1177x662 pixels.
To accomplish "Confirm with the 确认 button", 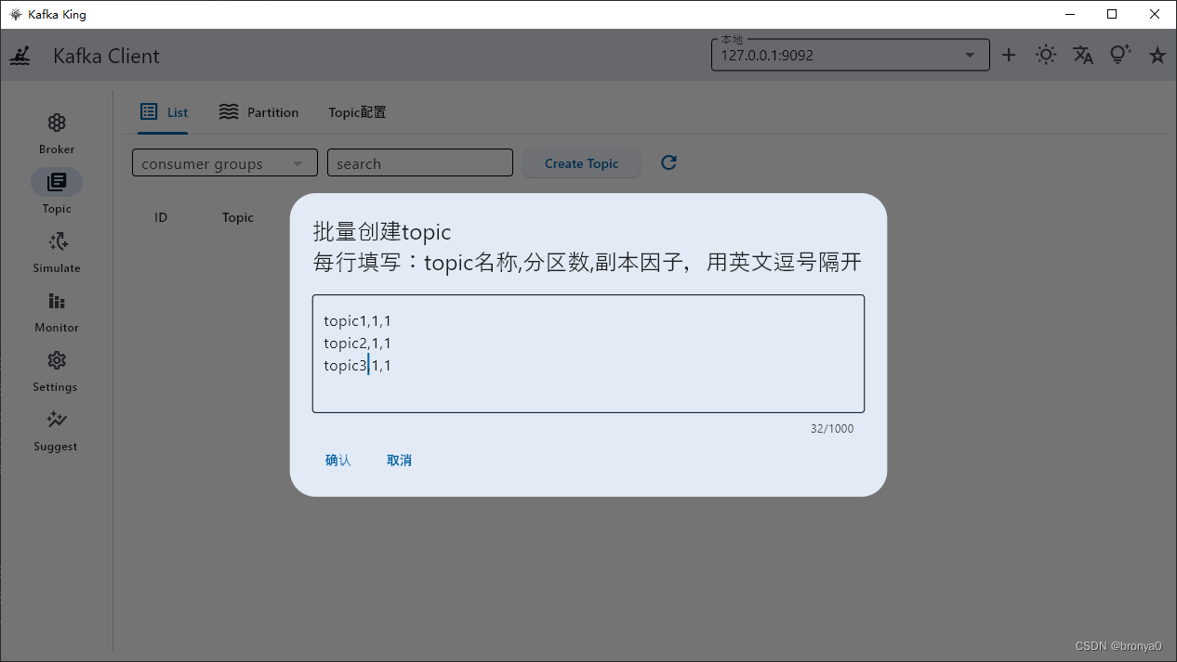I will [338, 461].
